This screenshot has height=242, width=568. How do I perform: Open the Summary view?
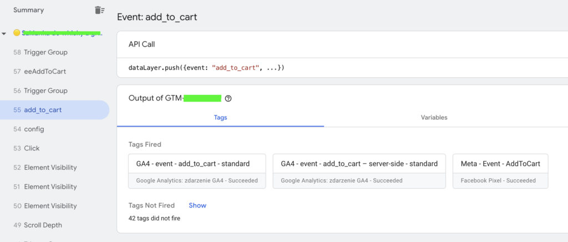[x=29, y=10]
